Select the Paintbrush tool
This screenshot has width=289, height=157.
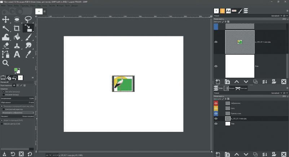coord(28,37)
